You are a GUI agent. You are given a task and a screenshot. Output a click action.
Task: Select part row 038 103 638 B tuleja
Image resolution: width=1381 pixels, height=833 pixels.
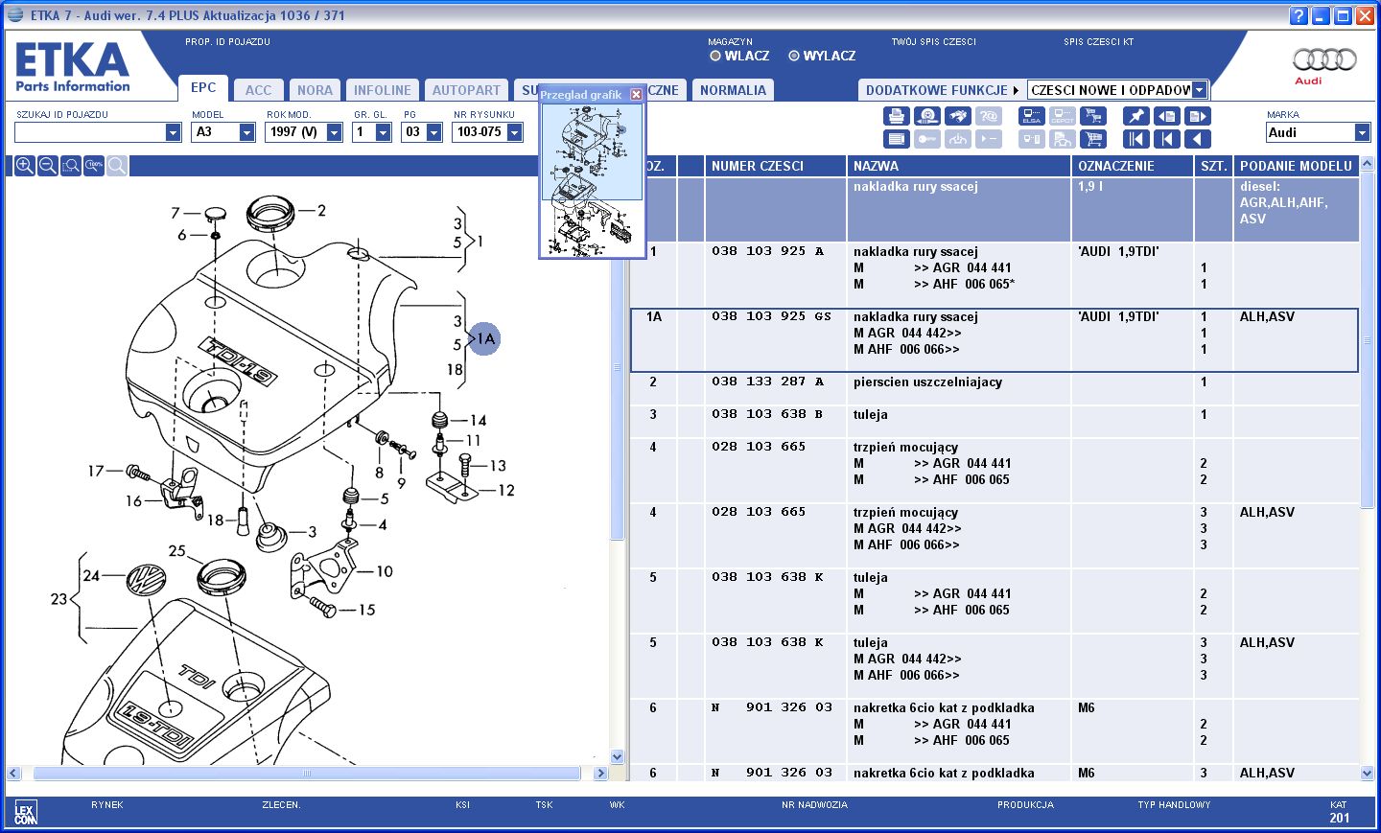point(995,421)
